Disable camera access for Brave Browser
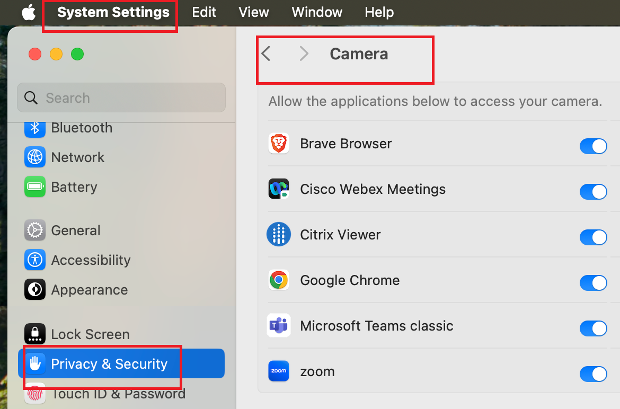 click(593, 146)
